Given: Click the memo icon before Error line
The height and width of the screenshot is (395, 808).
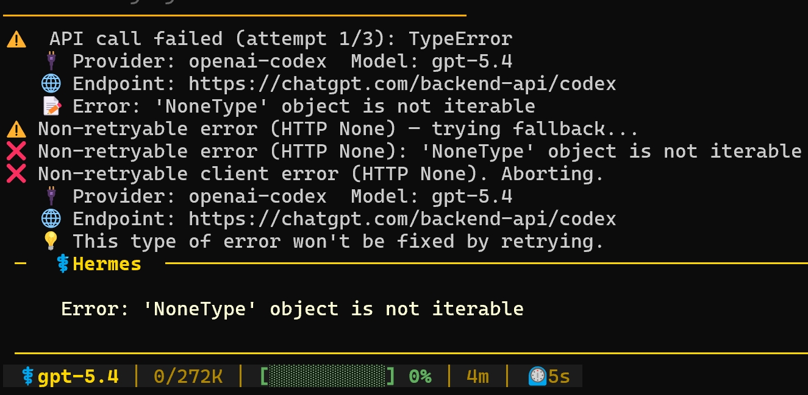Looking at the screenshot, I should coord(52,107).
